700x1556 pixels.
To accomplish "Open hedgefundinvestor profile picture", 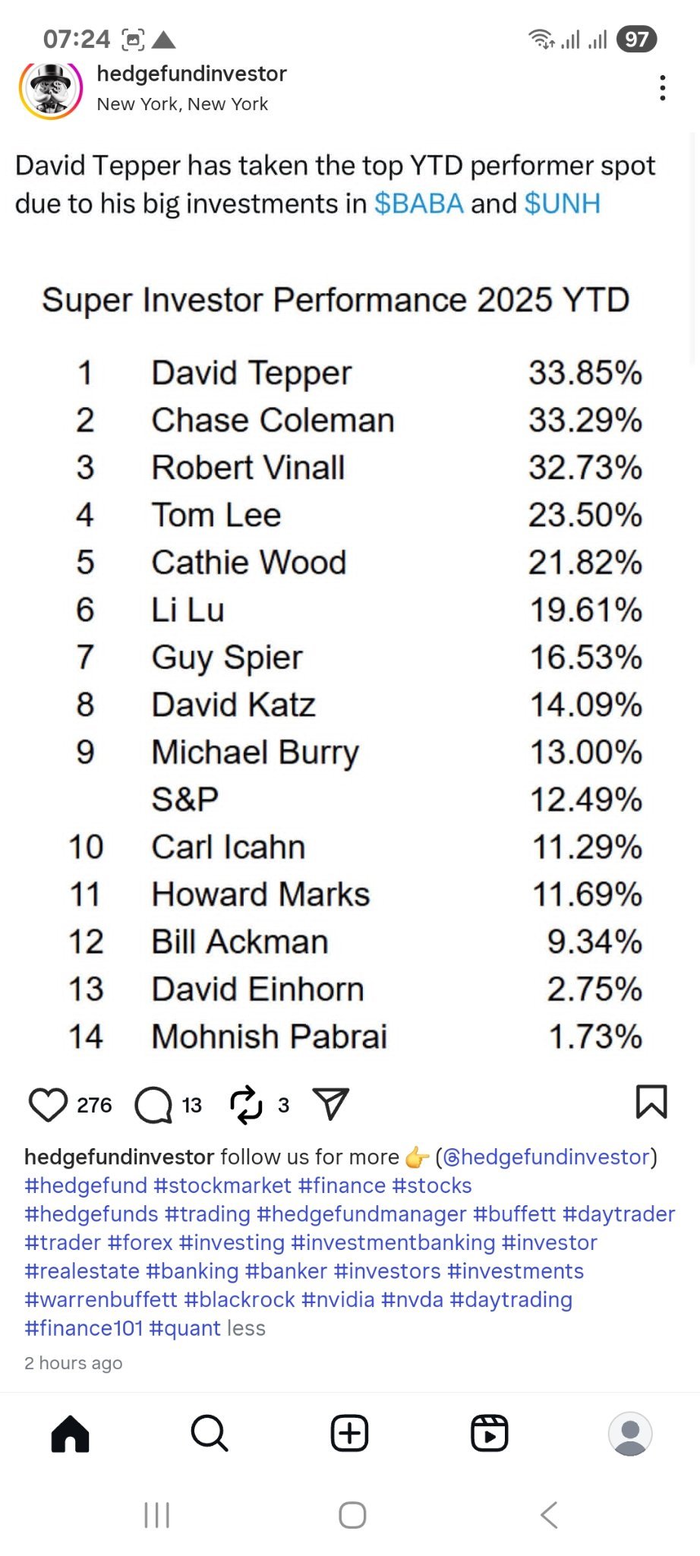I will (51, 89).
